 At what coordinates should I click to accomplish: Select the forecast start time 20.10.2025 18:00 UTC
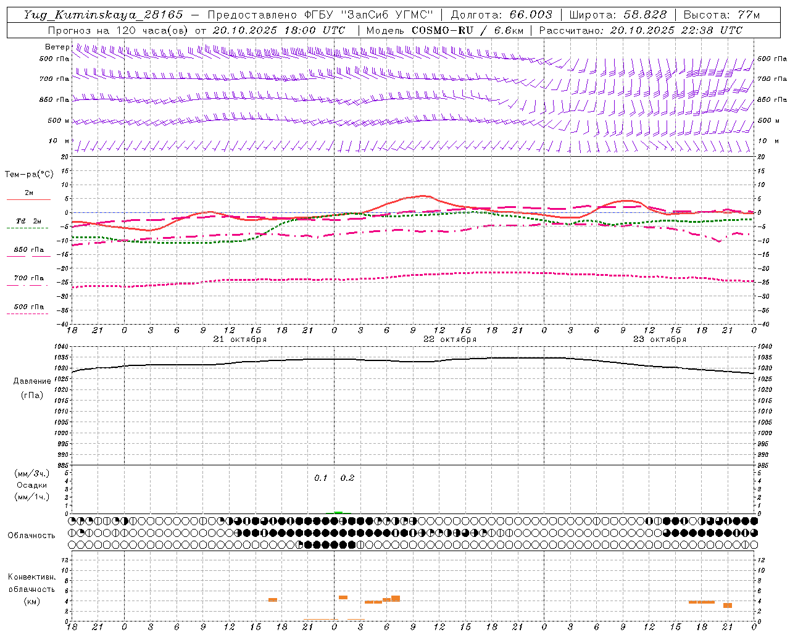[278, 30]
